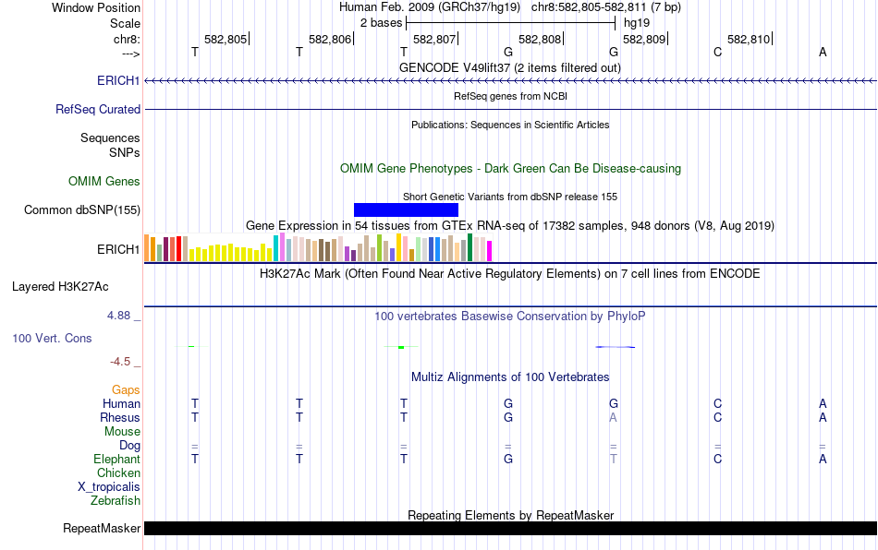
Task: Click the SNPs track label
Action: (125, 152)
